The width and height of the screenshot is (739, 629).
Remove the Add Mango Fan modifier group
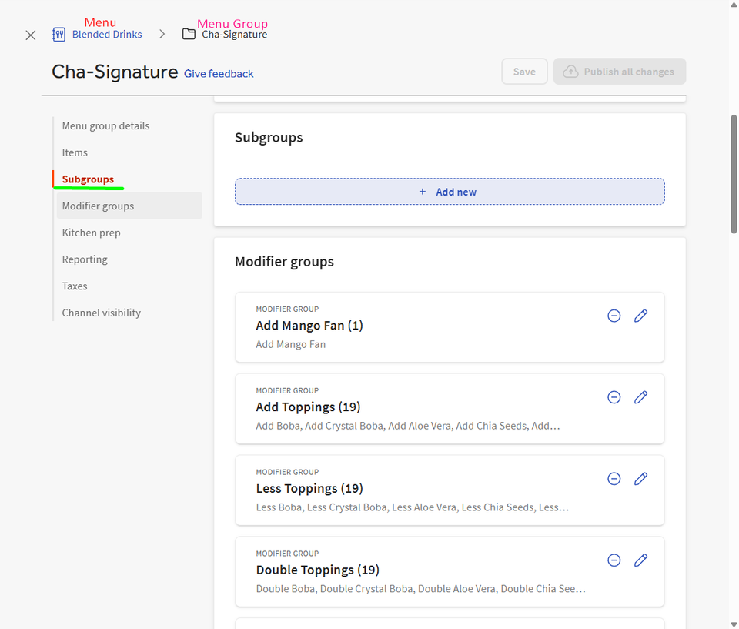(x=614, y=316)
